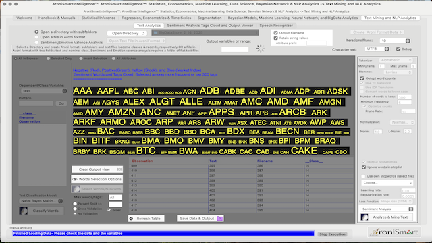Click the blue status progress bar
Image resolution: width=432 pixels, height=243 pixels.
click(163, 234)
